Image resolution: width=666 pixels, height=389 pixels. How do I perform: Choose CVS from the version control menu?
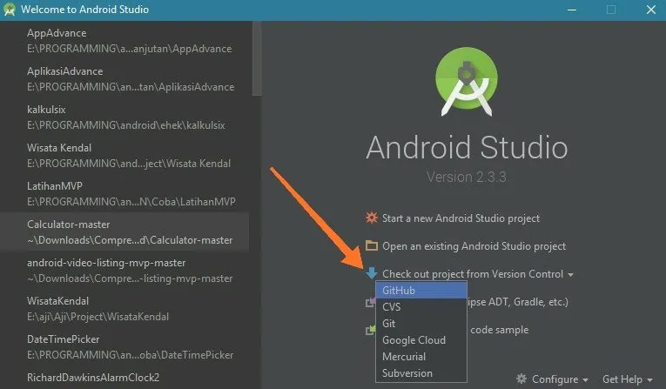[x=420, y=307]
